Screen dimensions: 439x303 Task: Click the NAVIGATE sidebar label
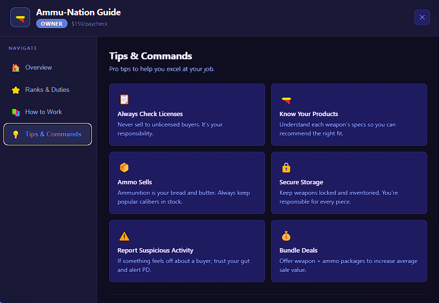[23, 48]
